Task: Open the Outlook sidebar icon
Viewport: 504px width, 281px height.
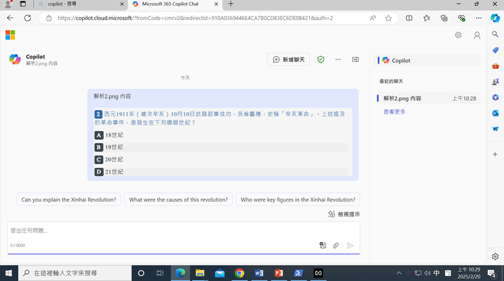Action: coord(496,113)
